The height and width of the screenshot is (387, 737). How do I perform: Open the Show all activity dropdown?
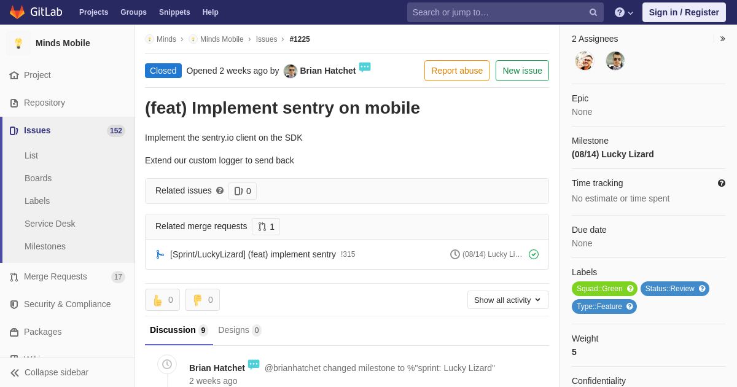point(508,300)
